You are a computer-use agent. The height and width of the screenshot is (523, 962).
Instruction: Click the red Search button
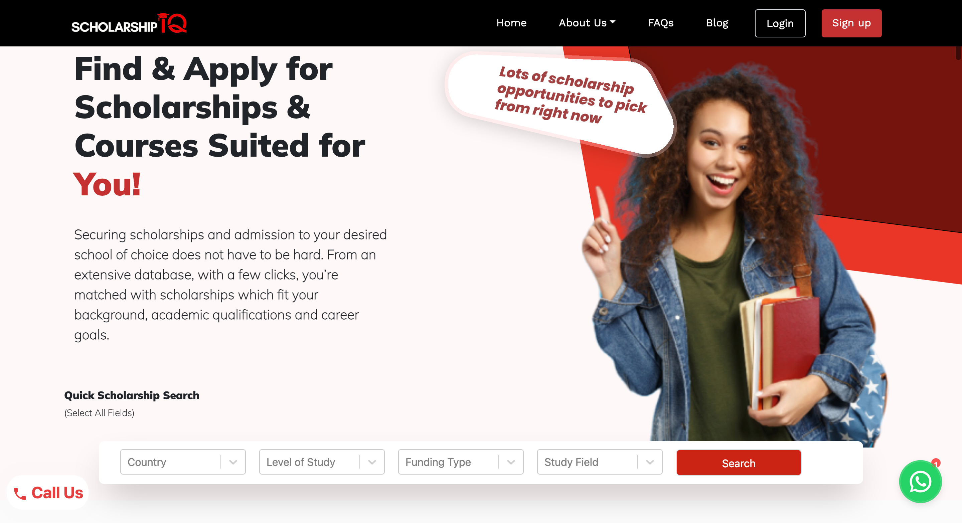[x=738, y=463]
